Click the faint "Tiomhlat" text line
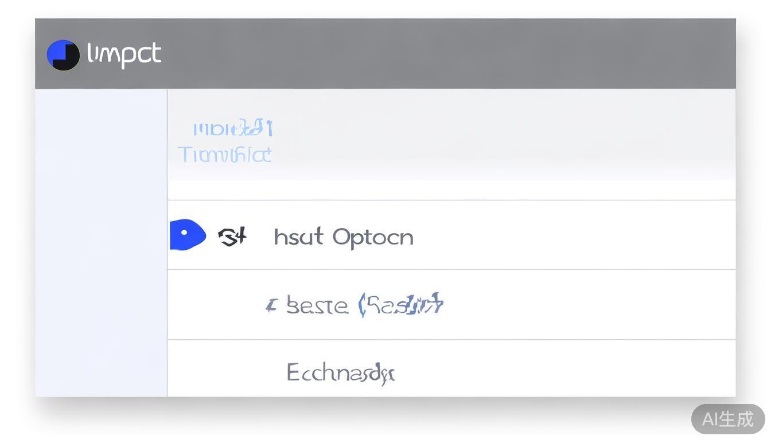This screenshot has height=440, width=771. 224,155
